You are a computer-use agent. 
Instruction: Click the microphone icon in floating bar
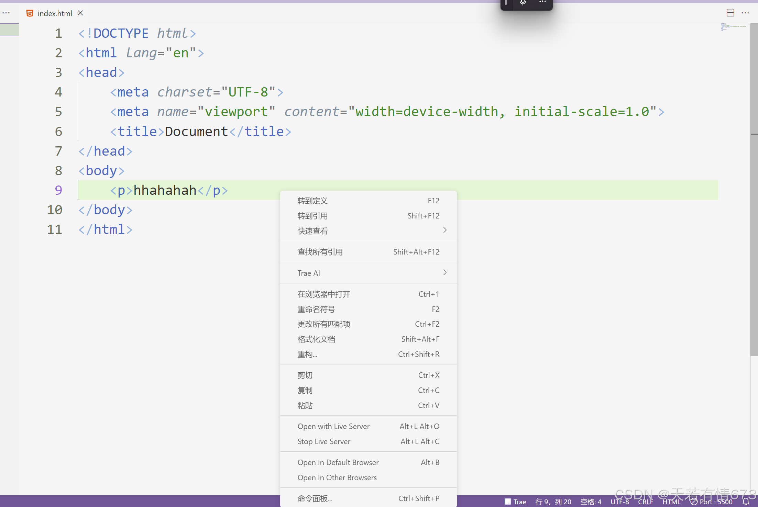(x=523, y=3)
